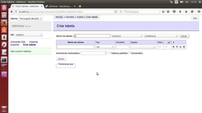Add a column with the header plus icon

point(174,42)
